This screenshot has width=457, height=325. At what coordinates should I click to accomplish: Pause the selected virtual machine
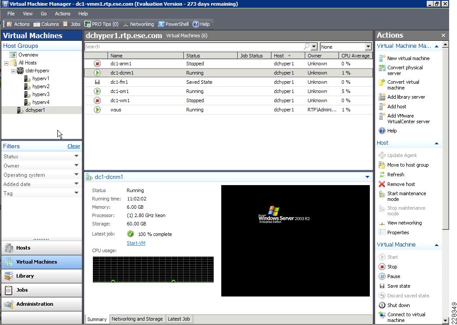pos(389,276)
